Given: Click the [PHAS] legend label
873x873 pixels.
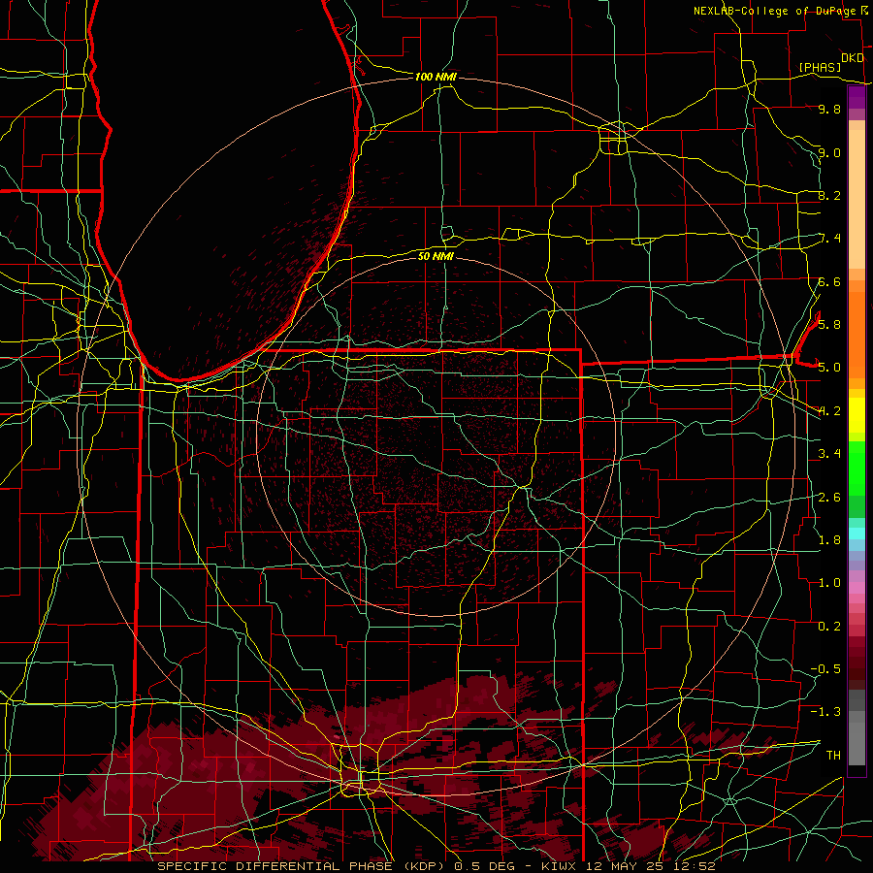Looking at the screenshot, I should pos(820,67).
